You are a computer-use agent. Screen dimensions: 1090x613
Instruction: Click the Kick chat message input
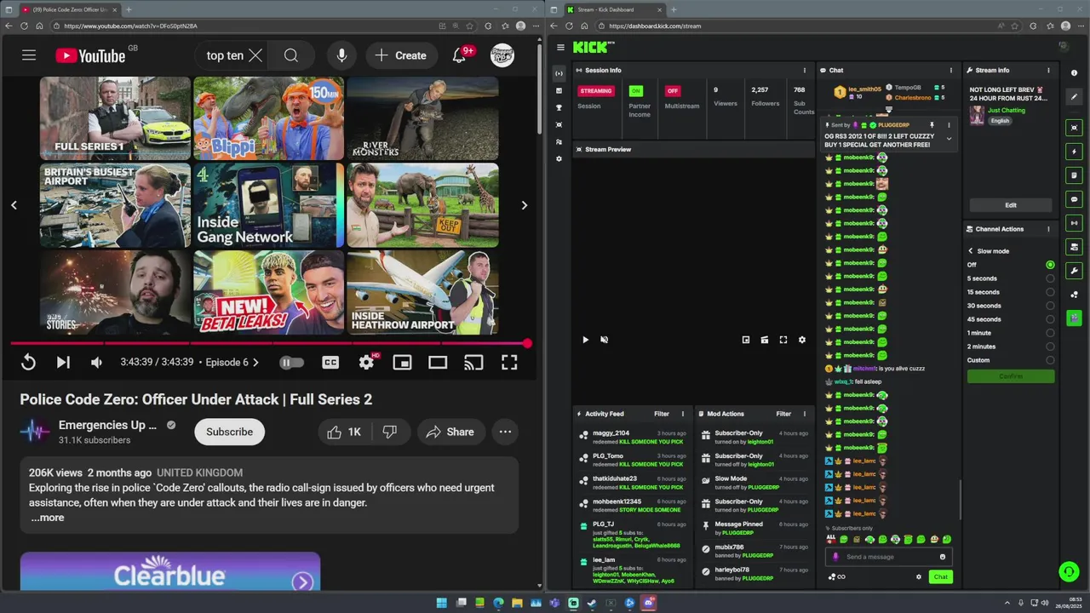pyautogui.click(x=889, y=557)
